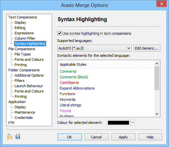Select Fonts and Colours under Folder Comparisons
Viewport: 169px width, 147px height.
point(29,91)
